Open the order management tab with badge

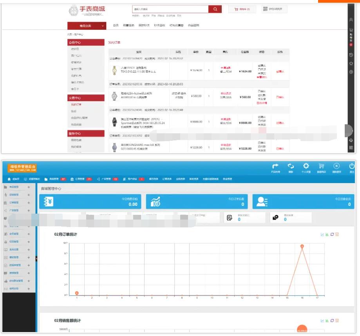[x=81, y=179]
